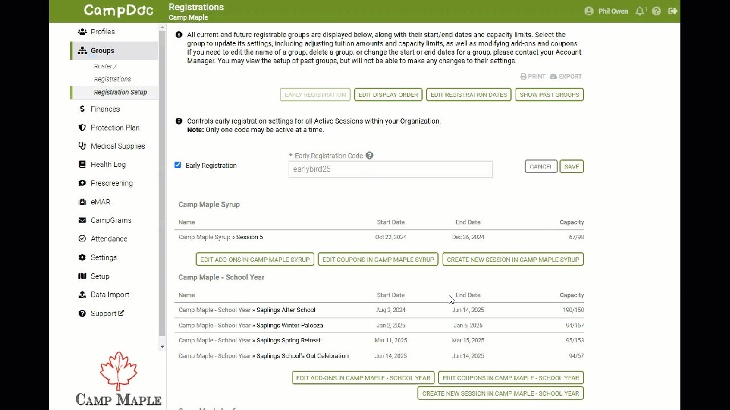Image resolution: width=730 pixels, height=410 pixels.
Task: Toggle the Profiles sidebar entry
Action: (x=103, y=31)
